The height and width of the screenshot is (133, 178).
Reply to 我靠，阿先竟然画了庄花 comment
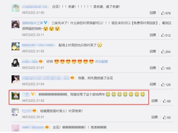tap(153, 84)
